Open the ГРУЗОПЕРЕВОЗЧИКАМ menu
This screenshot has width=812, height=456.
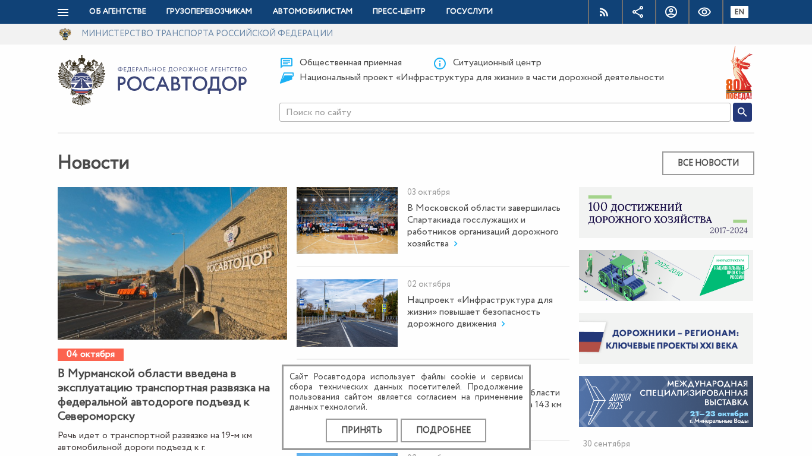click(x=209, y=12)
